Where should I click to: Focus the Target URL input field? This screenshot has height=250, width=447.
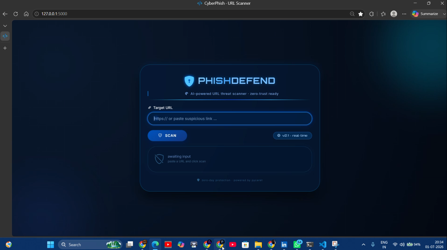[x=230, y=119]
